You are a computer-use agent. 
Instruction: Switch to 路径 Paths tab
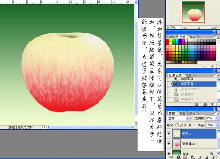(x=192, y=113)
